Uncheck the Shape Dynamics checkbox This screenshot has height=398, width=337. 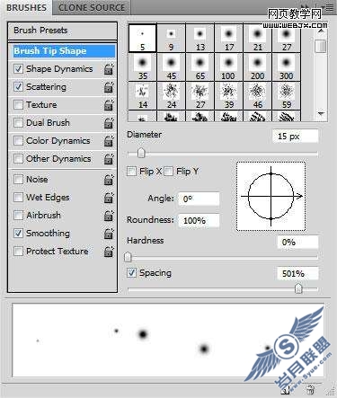(x=18, y=69)
